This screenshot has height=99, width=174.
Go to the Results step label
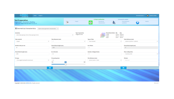pyautogui.click(x=147, y=22)
